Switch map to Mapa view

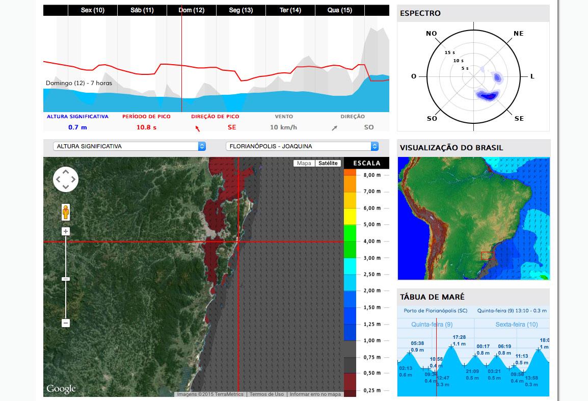tap(304, 163)
